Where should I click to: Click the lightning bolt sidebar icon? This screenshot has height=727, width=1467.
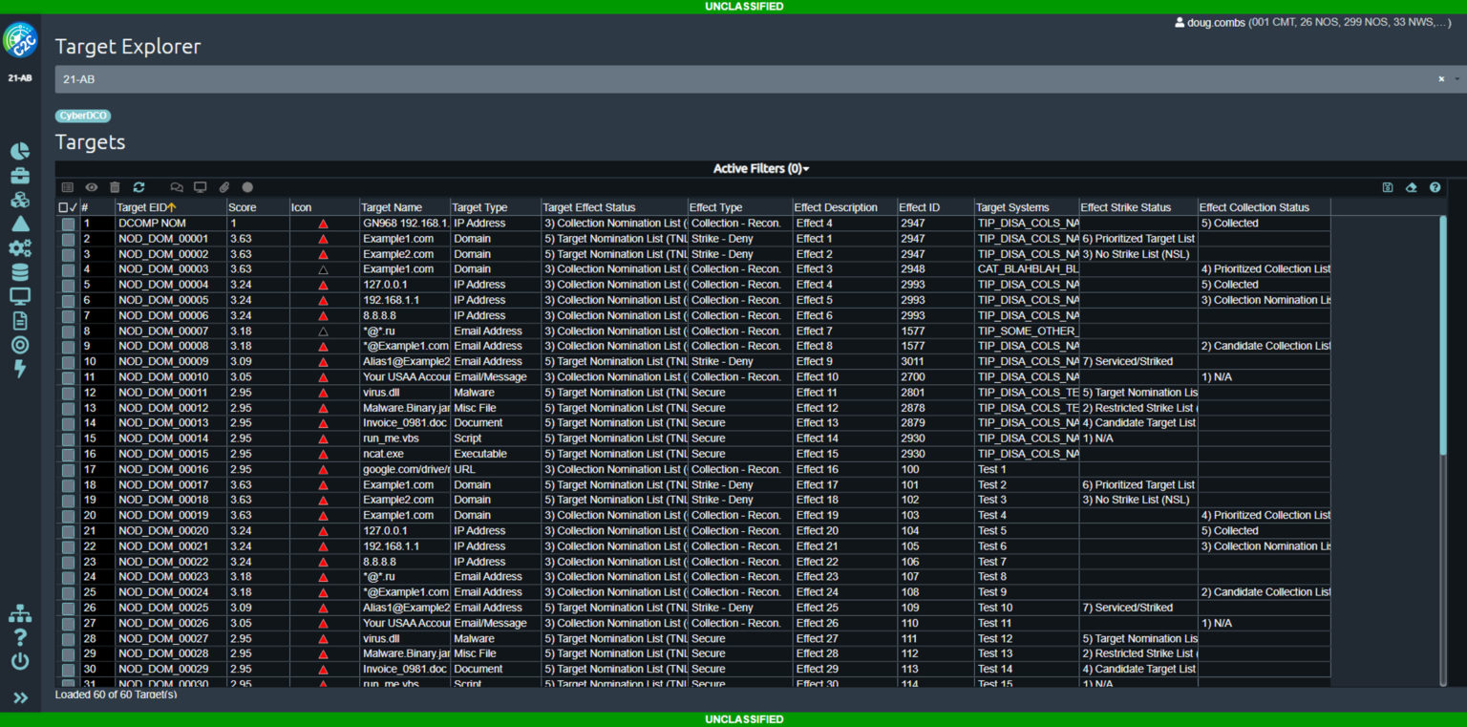(x=19, y=369)
